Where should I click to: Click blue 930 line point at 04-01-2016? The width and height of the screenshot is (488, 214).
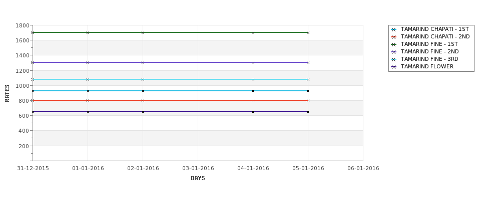click(253, 91)
